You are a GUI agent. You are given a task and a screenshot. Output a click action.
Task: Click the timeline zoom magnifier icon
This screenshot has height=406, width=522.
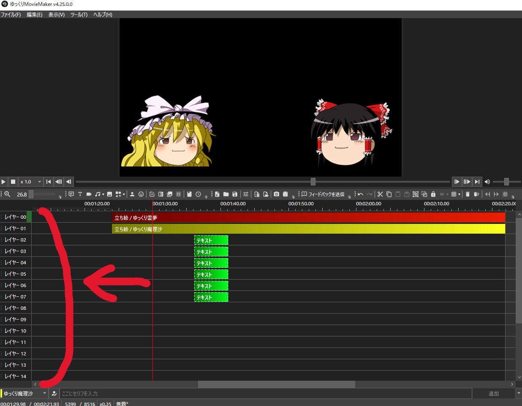7,194
